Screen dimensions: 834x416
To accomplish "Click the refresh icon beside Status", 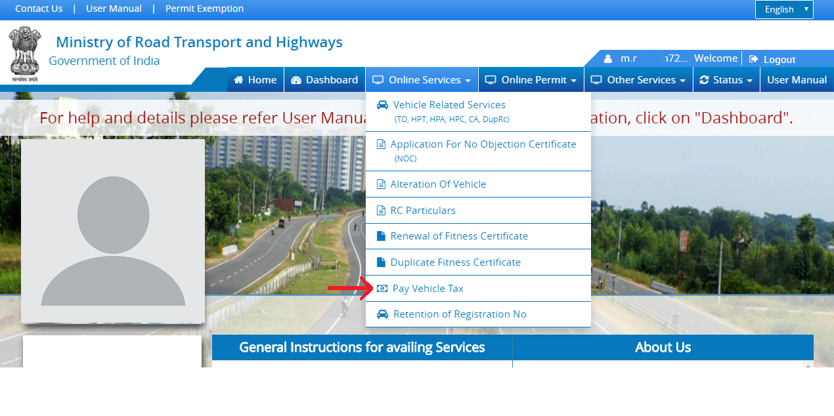I will click(x=705, y=80).
